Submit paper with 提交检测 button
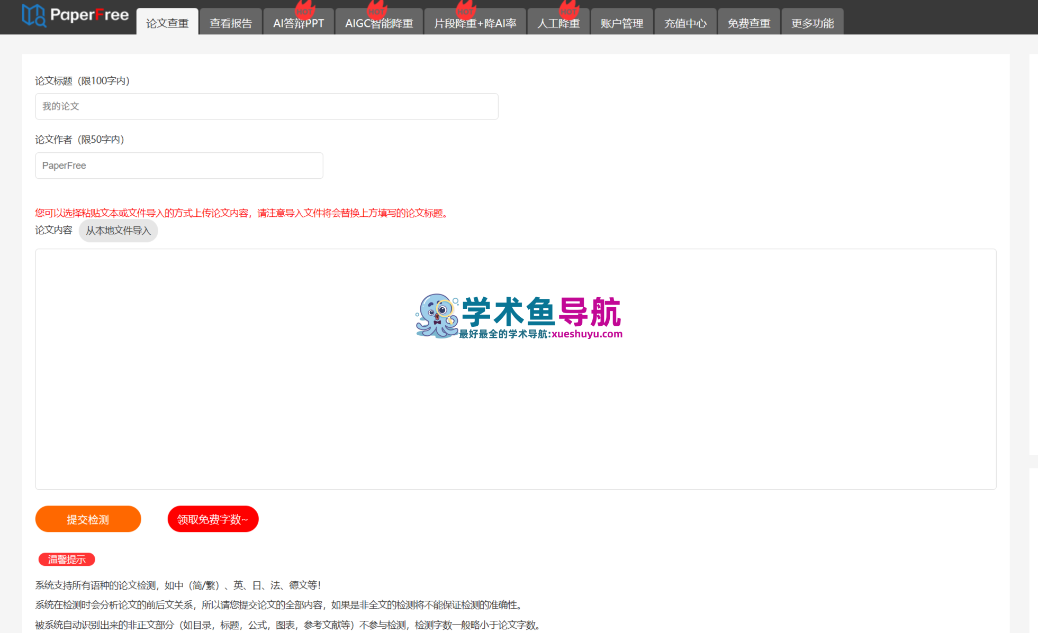 click(x=88, y=519)
